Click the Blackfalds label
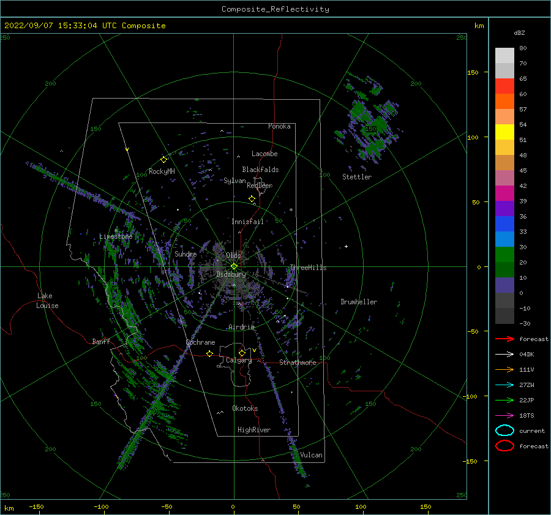 tap(260, 170)
